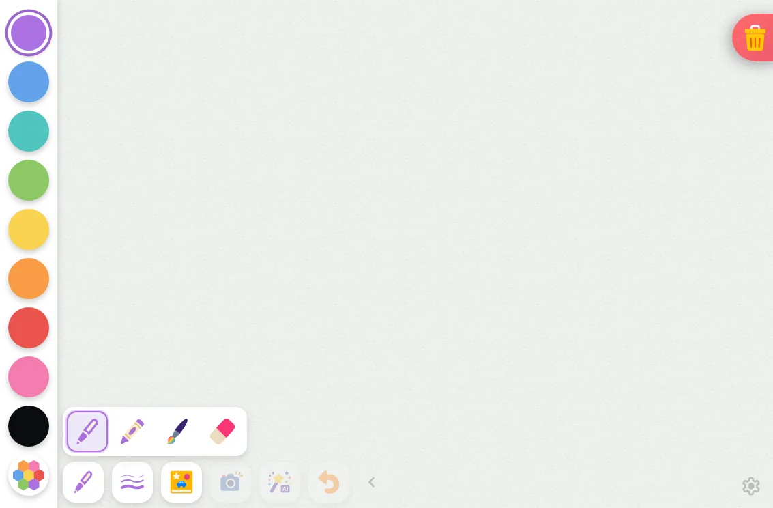Choose the orange color swatch

[x=29, y=279]
